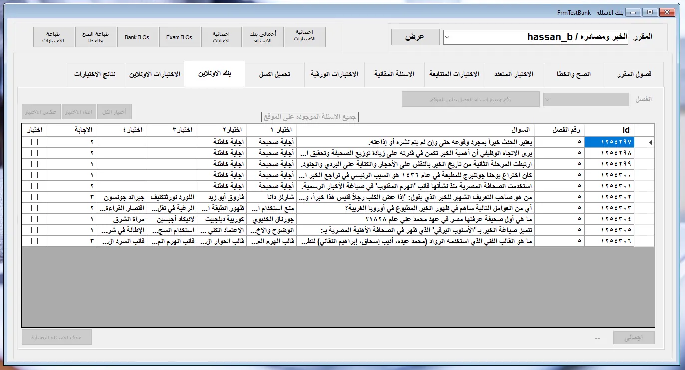Click the question starting كان اختراع يوحنا جوتنبرج
The height and width of the screenshot is (370, 685).
click(x=415, y=175)
